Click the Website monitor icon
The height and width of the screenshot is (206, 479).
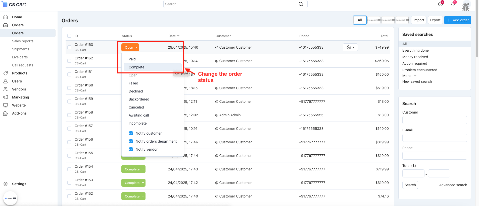click(6, 105)
